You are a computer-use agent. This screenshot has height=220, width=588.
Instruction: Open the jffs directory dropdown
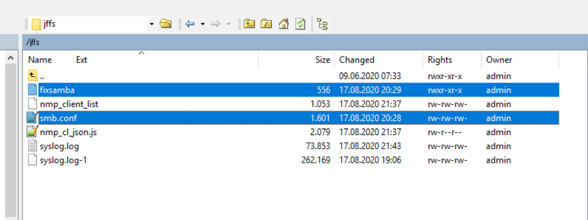coord(151,24)
